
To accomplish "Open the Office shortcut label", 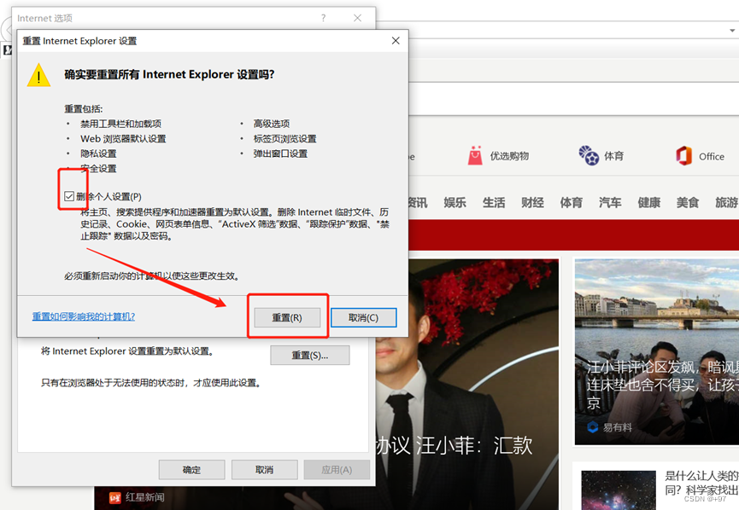I will 712,156.
